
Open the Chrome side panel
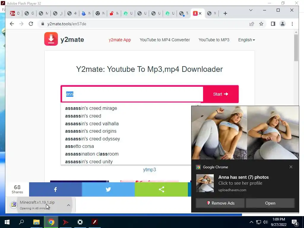tap(273, 24)
